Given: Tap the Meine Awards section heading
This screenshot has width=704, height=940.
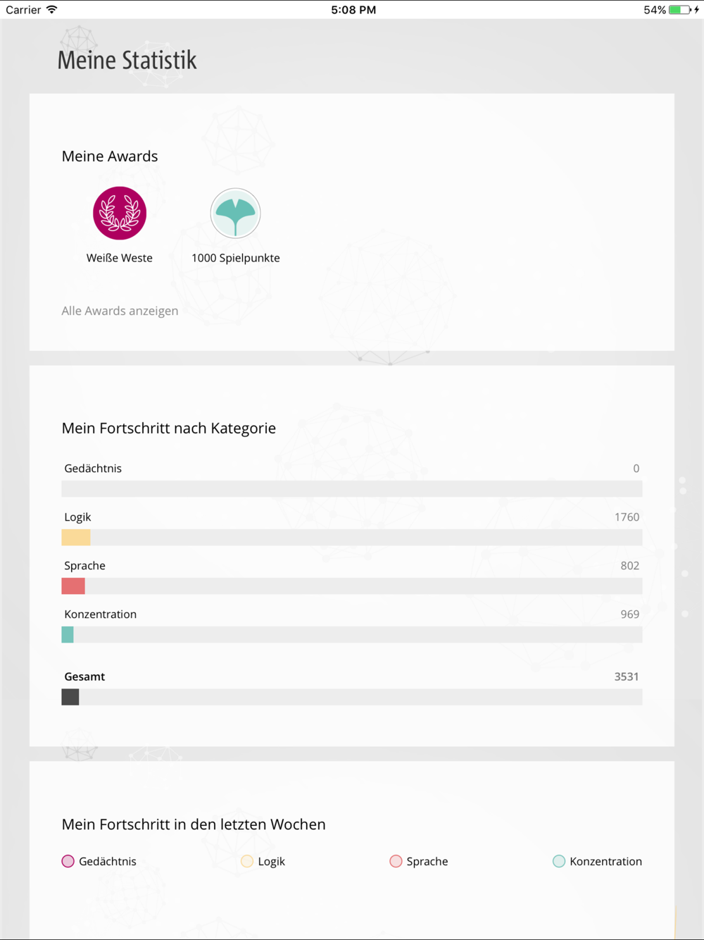Looking at the screenshot, I should coord(110,156).
